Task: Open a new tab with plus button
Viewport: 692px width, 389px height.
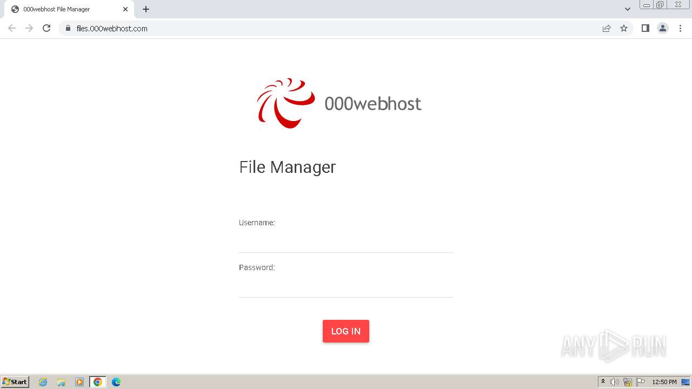Action: (x=146, y=9)
